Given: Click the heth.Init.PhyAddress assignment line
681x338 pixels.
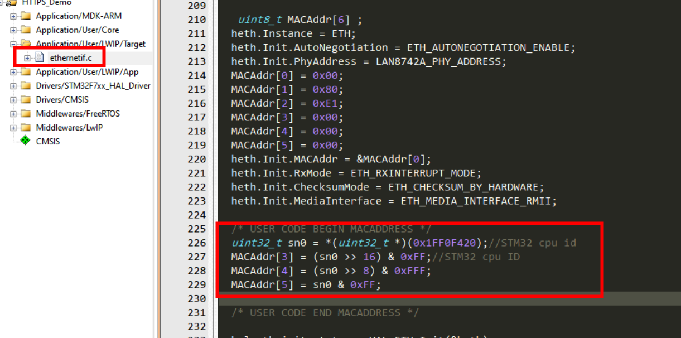Looking at the screenshot, I should 369,61.
